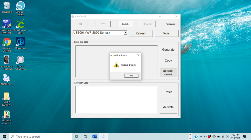Click the warning triangle icon in dialog

[x=116, y=65]
